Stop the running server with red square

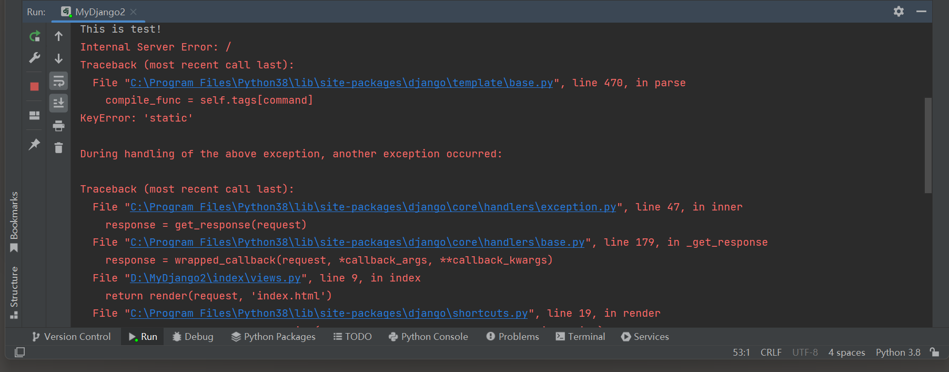click(35, 87)
